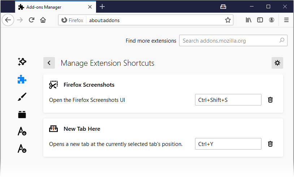This screenshot has width=294, height=177.
Task: Focus the Search addons.mozilla.org box
Action: [x=233, y=40]
